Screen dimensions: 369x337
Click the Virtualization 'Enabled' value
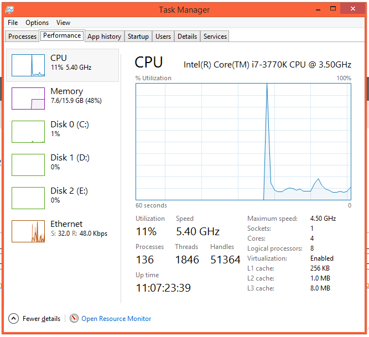click(x=321, y=258)
